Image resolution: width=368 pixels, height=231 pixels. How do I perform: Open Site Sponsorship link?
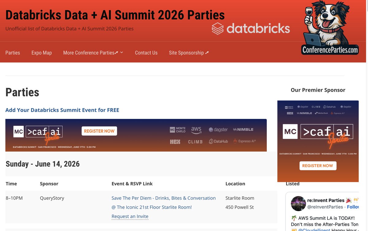(189, 53)
